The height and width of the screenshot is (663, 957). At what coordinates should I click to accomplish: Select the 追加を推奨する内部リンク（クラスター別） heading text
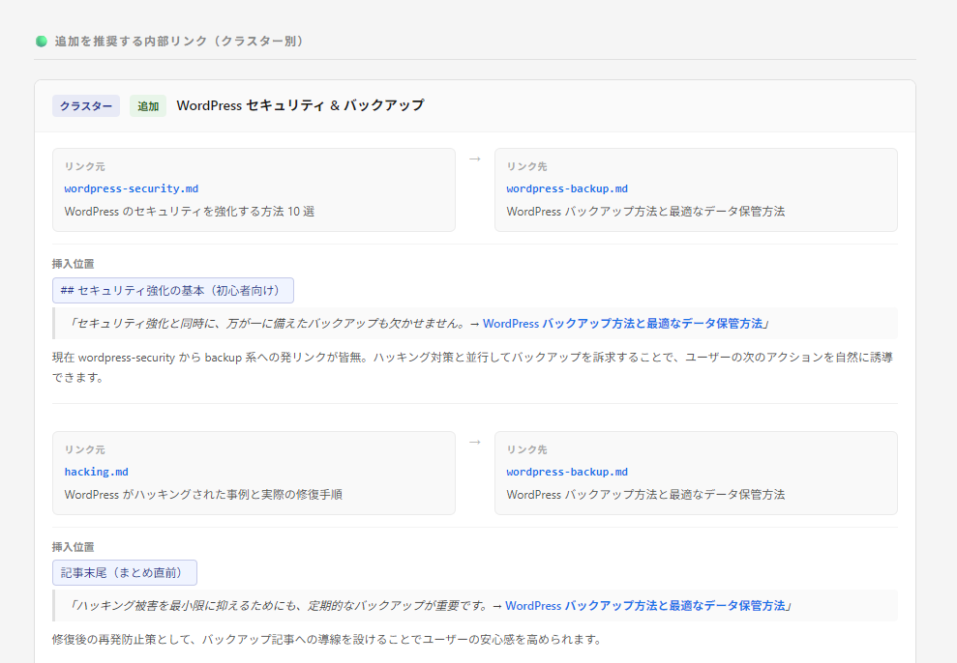(179, 42)
